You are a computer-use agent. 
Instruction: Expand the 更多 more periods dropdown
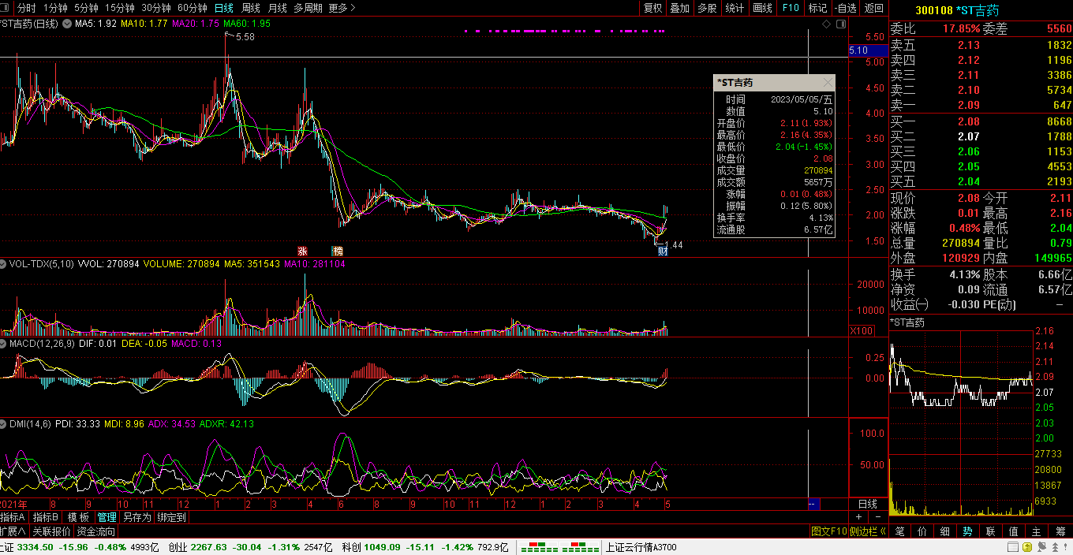[342, 8]
